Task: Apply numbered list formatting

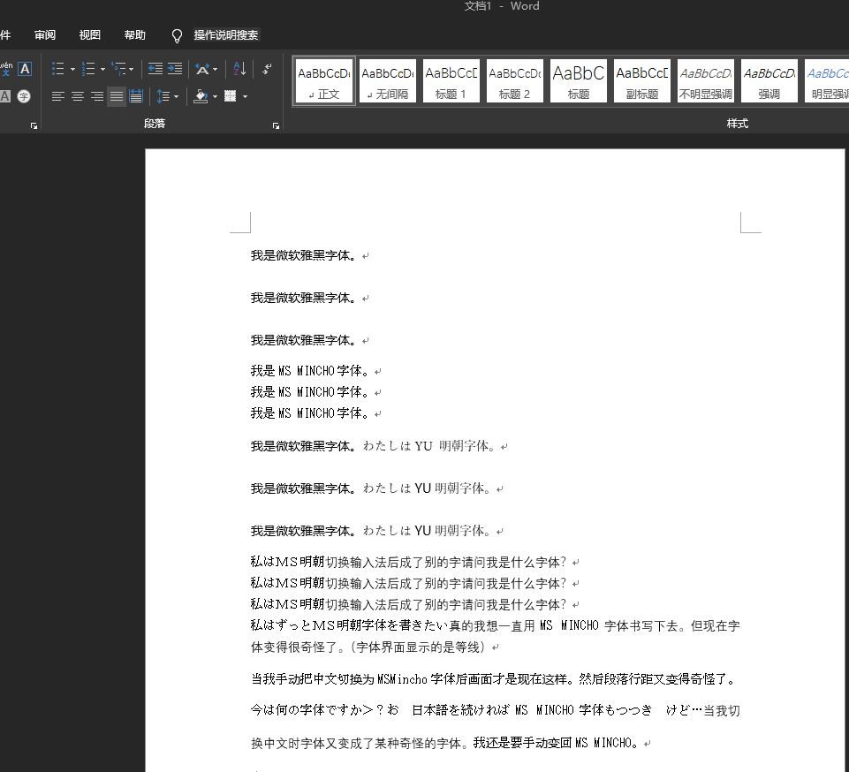Action: (x=87, y=69)
